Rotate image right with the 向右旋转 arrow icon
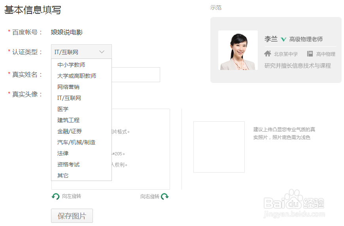 click(165, 196)
